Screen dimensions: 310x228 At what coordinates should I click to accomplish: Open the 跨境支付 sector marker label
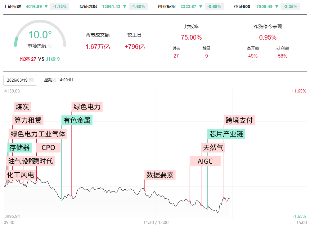coord(239,120)
